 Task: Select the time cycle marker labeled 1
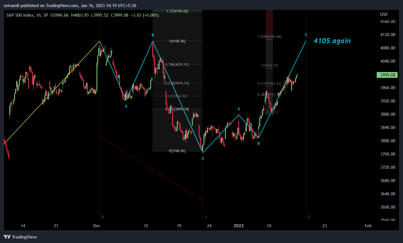(x=206, y=217)
